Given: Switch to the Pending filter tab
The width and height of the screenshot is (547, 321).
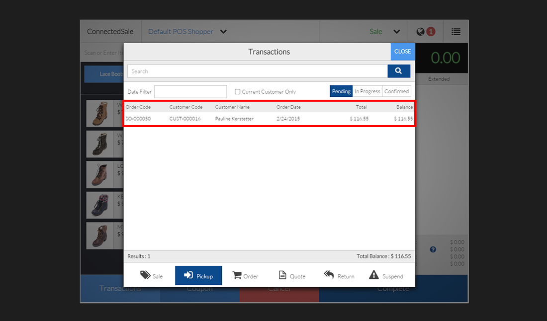Looking at the screenshot, I should tap(341, 91).
